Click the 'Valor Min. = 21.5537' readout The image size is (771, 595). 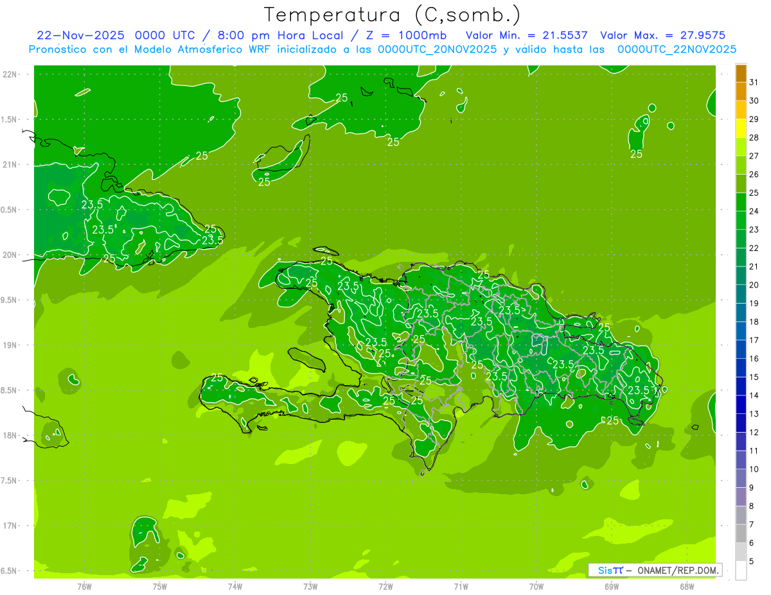(527, 35)
